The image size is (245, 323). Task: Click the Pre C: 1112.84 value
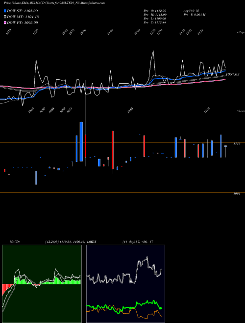(155, 23)
